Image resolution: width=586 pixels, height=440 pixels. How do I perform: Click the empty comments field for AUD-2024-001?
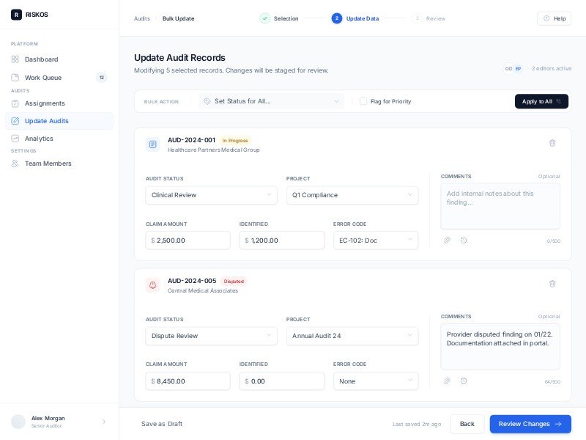500,205
